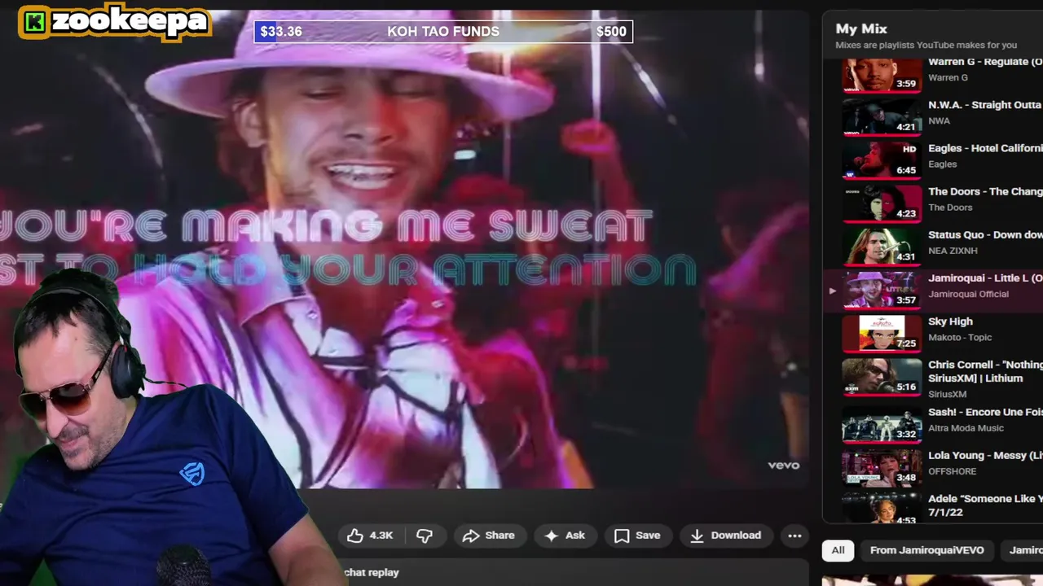1043x586 pixels.
Task: Click the Makoto - Topic channel name
Action: 960,337
